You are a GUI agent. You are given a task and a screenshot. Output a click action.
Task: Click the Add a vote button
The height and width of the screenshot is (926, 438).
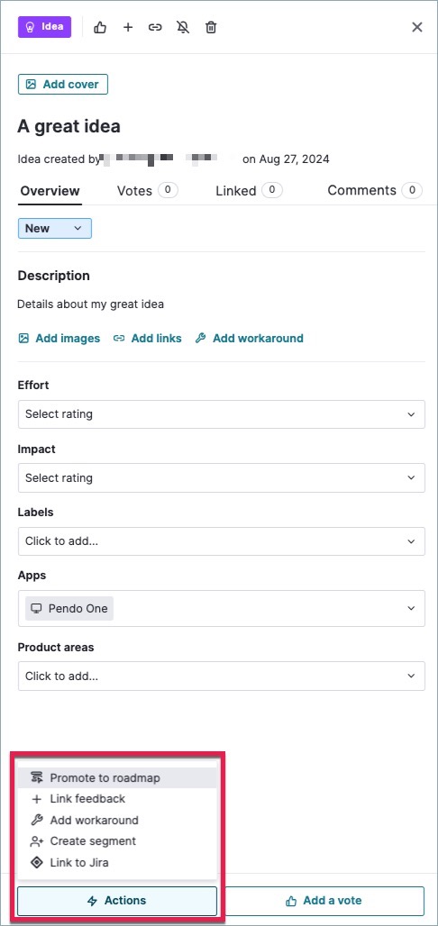coord(324,901)
